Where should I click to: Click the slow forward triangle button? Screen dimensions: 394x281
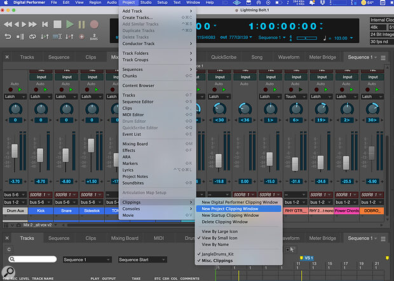tap(24, 24)
